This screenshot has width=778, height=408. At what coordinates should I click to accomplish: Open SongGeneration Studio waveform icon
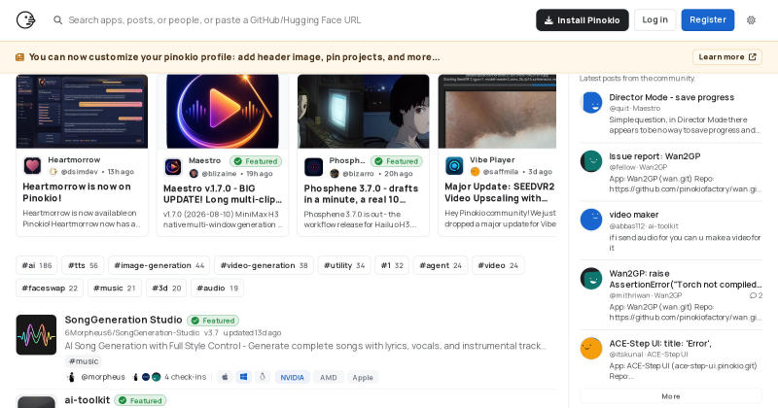click(36, 334)
